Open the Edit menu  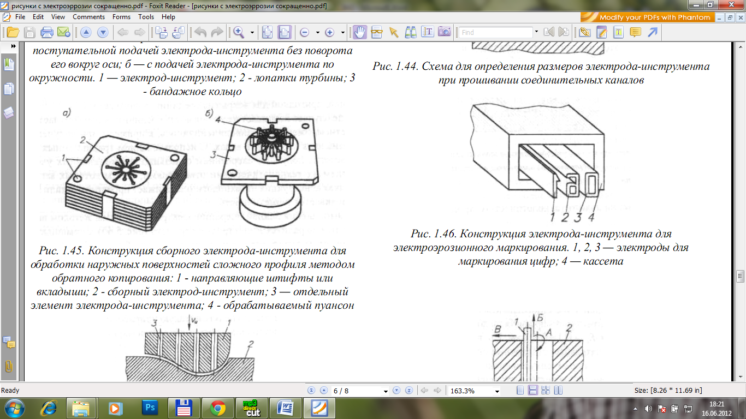(38, 17)
